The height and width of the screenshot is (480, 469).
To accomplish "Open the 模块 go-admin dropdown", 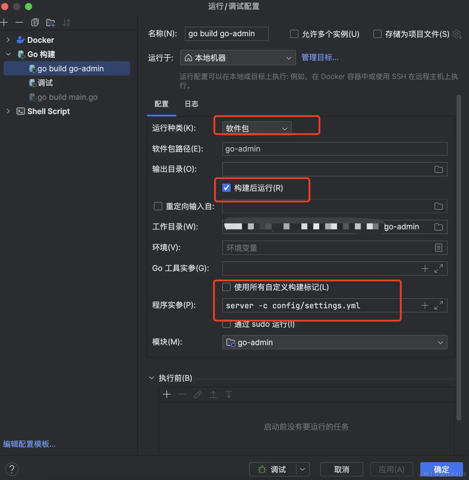I will coord(335,342).
